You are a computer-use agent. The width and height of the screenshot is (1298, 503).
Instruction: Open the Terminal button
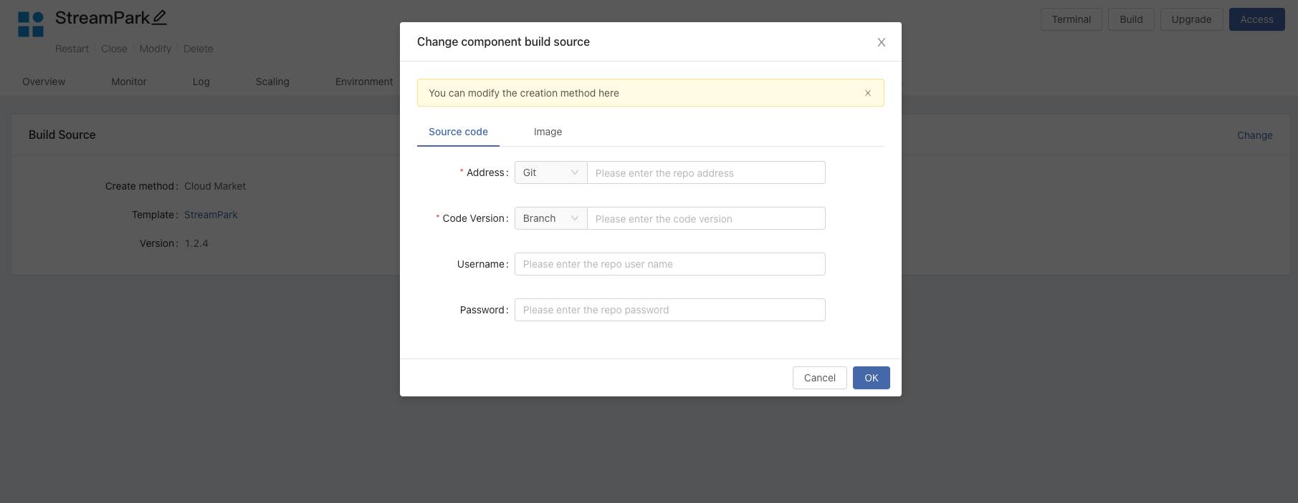click(1071, 20)
